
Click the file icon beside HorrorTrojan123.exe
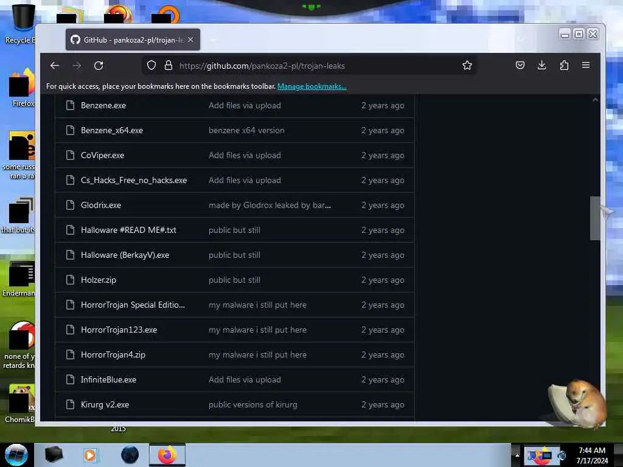71,330
